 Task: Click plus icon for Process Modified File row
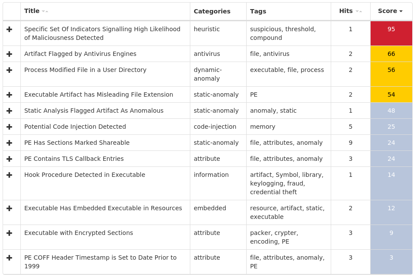(9, 70)
